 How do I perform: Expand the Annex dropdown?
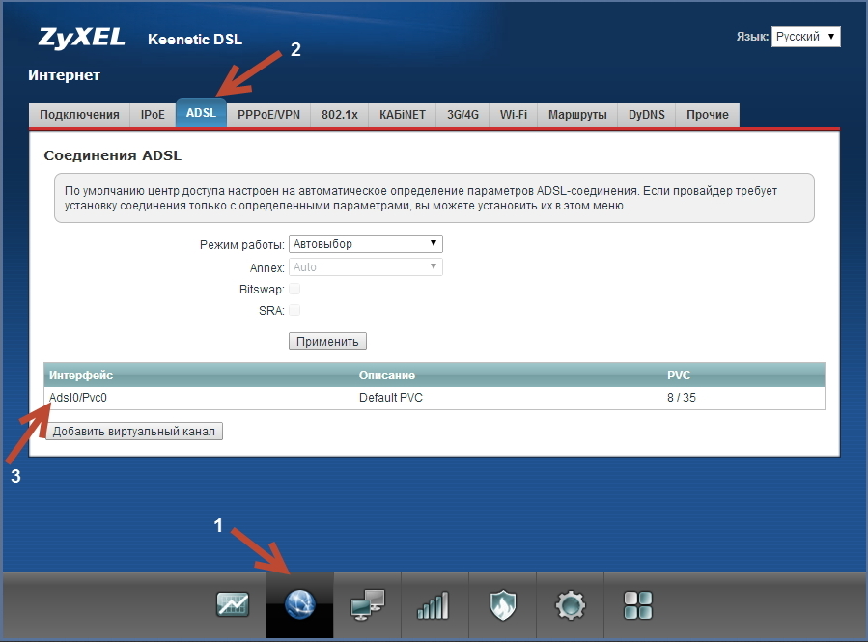click(365, 267)
